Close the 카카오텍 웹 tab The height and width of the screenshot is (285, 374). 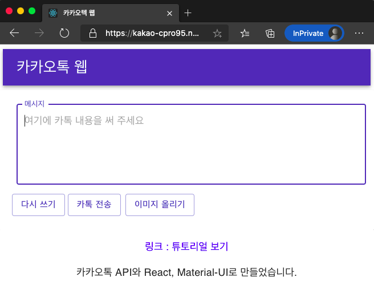pyautogui.click(x=169, y=13)
